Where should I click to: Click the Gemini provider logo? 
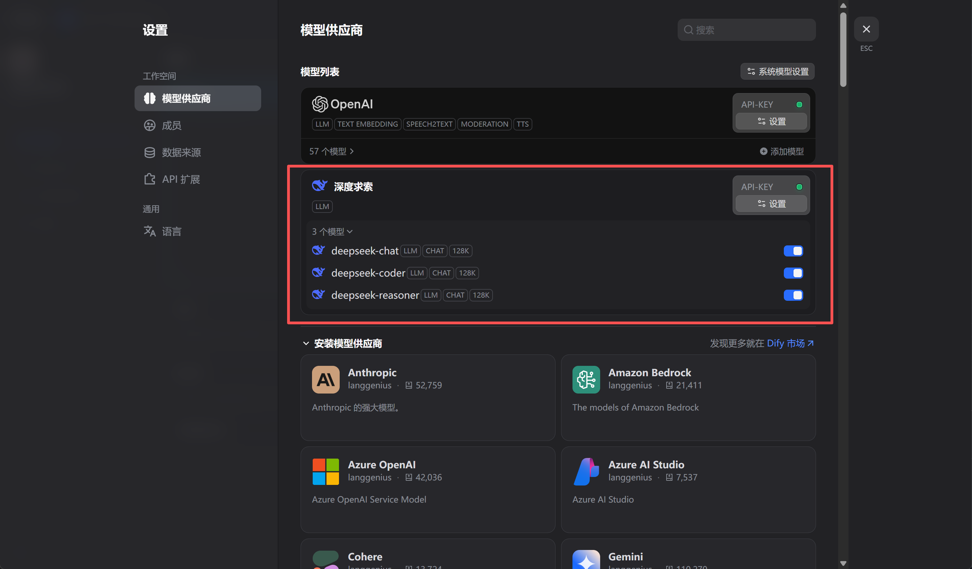coord(586,559)
